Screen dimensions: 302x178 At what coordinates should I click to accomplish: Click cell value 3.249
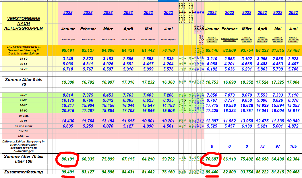[68, 59]
